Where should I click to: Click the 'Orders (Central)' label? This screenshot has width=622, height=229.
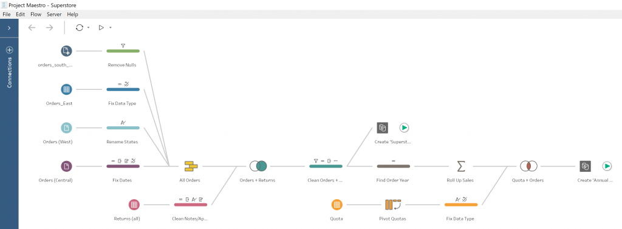click(55, 180)
